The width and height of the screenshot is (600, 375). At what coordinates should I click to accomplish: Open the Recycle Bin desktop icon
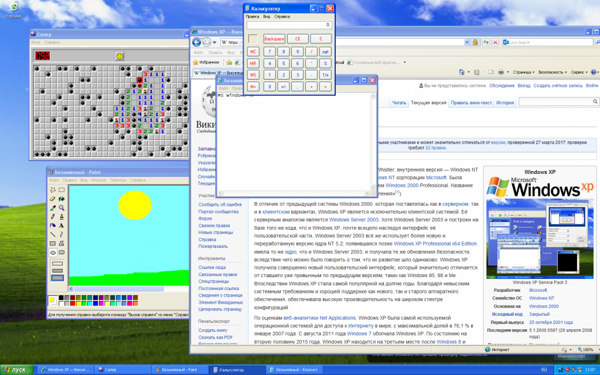(13, 11)
